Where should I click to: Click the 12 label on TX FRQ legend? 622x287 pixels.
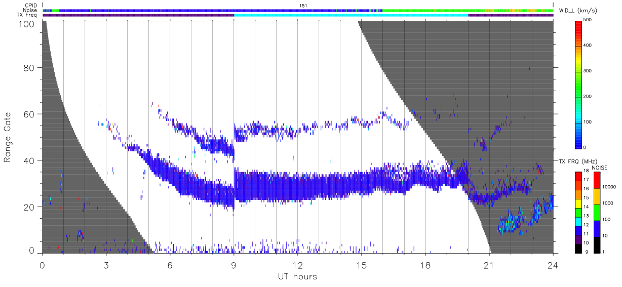pos(586,225)
